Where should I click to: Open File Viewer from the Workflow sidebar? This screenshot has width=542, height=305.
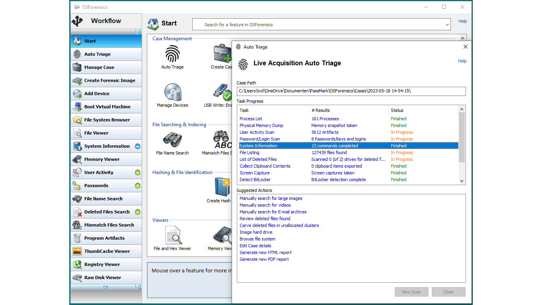[106, 133]
